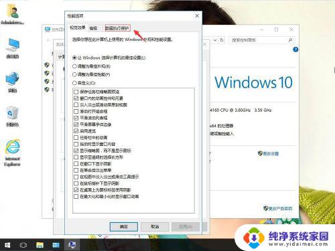Enable 在单击后淡出菜单 checkbox
The width and height of the screenshot is (335, 251).
[x=76, y=170]
